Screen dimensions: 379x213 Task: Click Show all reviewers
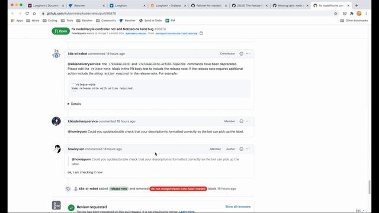click(x=238, y=206)
